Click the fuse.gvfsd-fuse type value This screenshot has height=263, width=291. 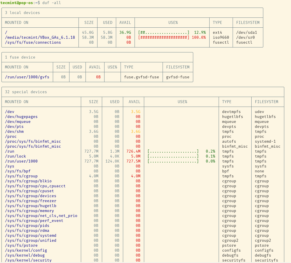tap(142, 77)
